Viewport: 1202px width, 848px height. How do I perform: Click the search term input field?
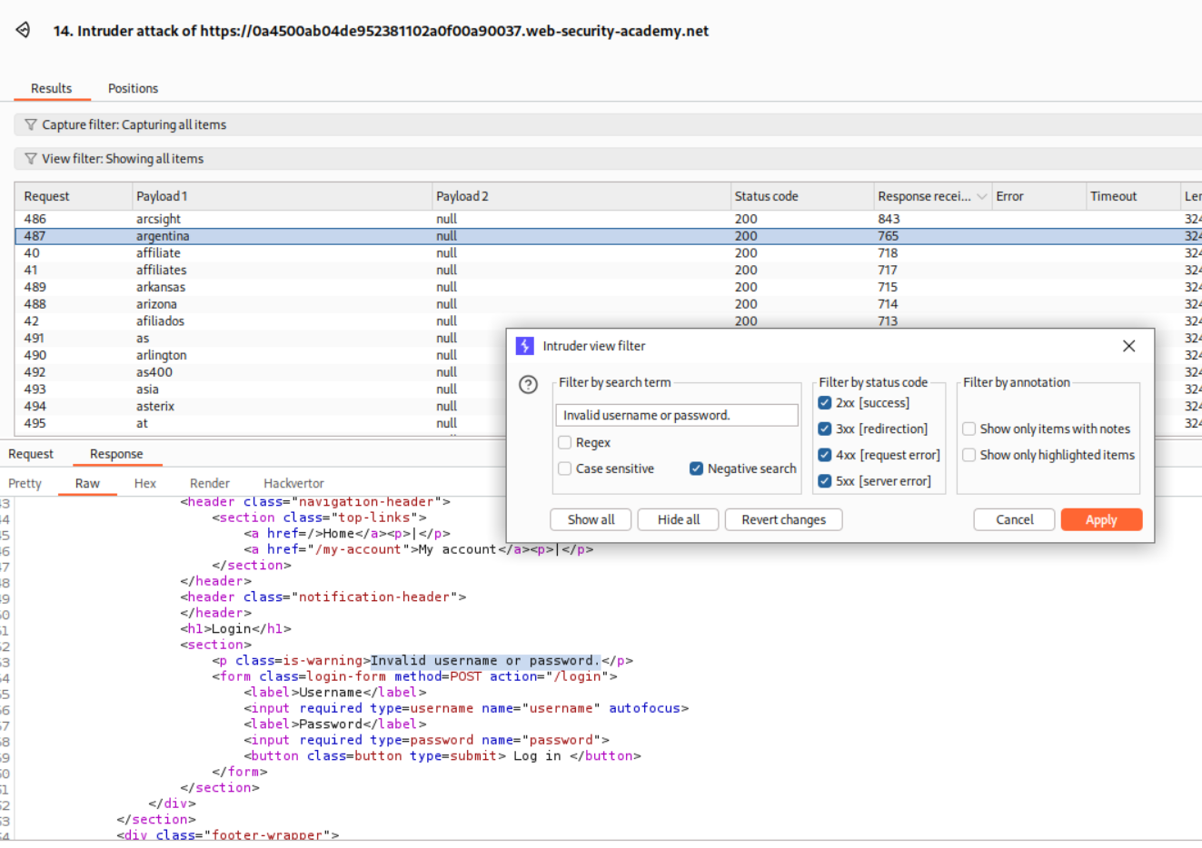[676, 416]
